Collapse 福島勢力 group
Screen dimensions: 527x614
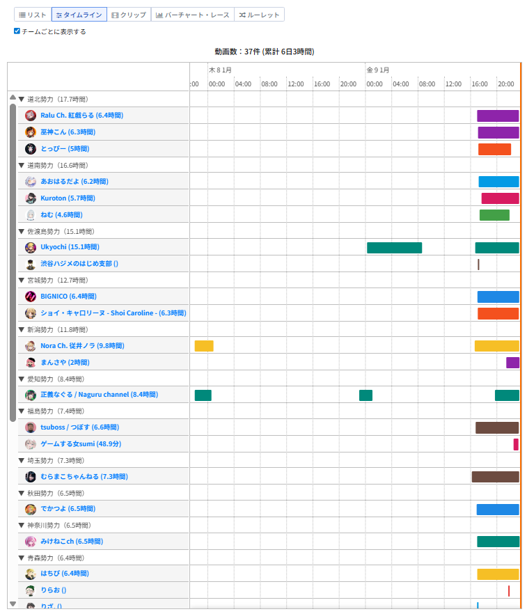point(22,411)
